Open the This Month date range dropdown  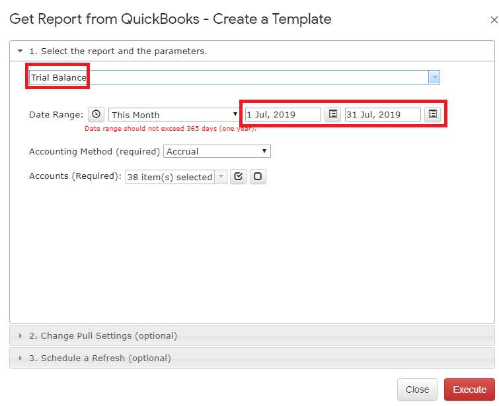coord(174,115)
